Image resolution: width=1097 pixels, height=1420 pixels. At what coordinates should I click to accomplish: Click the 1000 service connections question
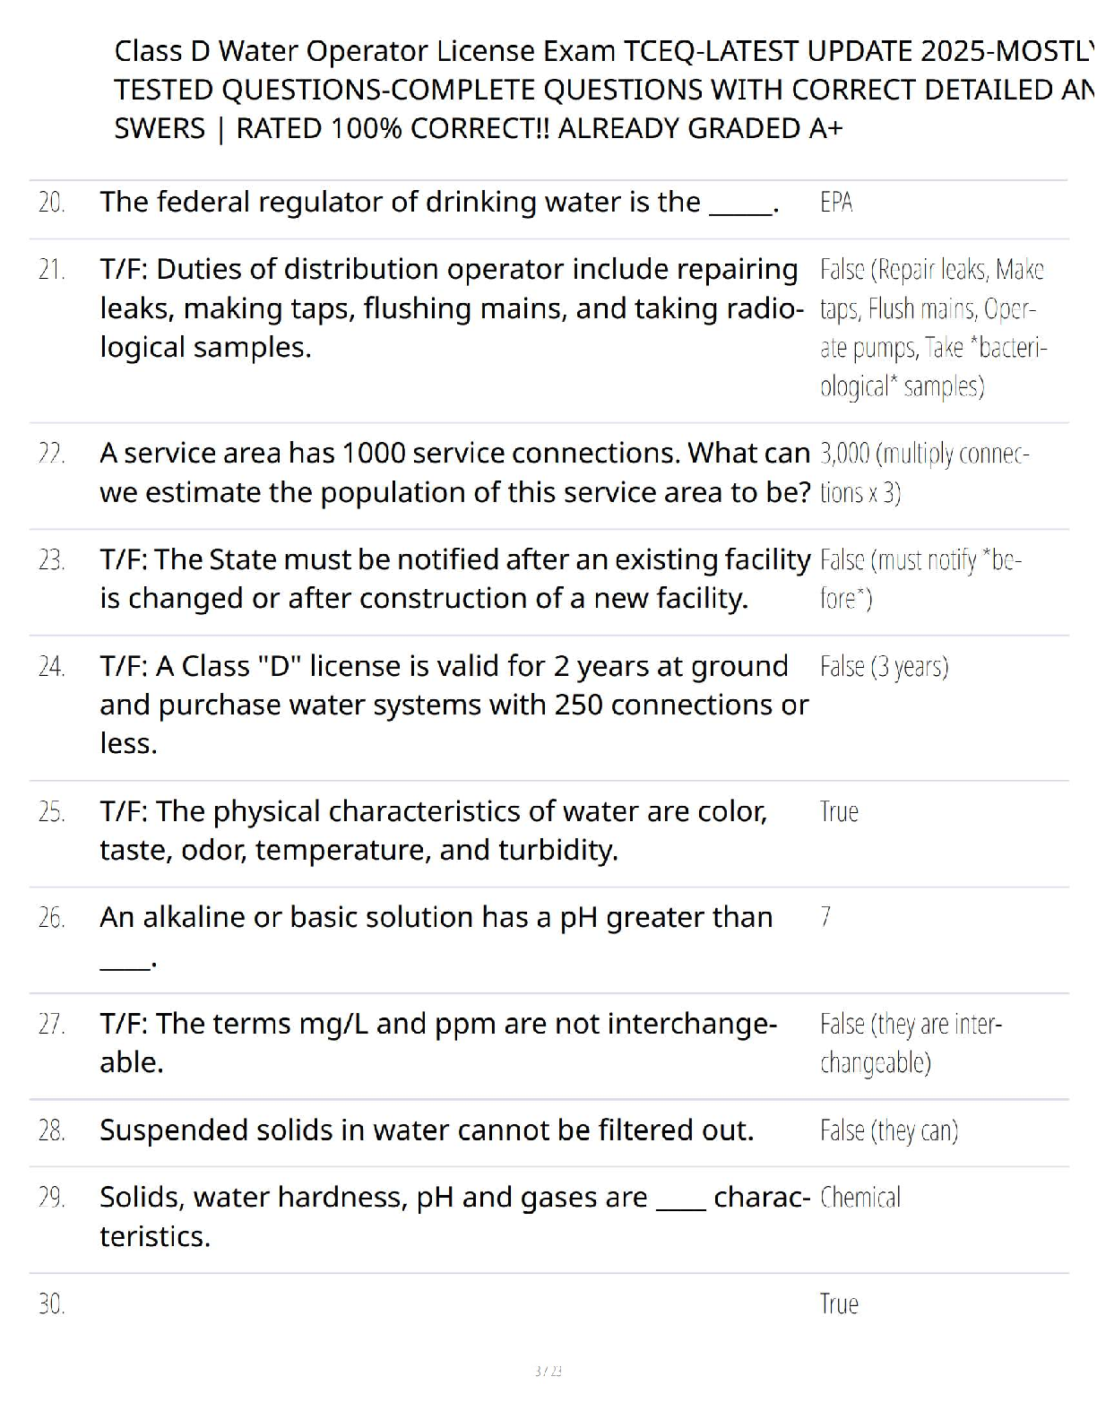tap(454, 472)
